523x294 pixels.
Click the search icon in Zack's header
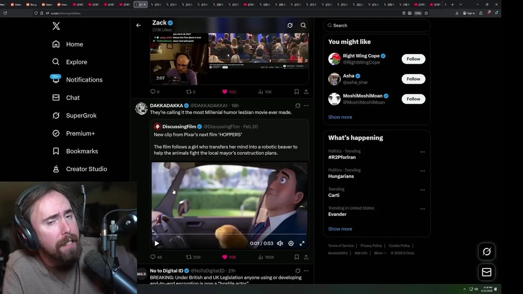click(x=303, y=25)
